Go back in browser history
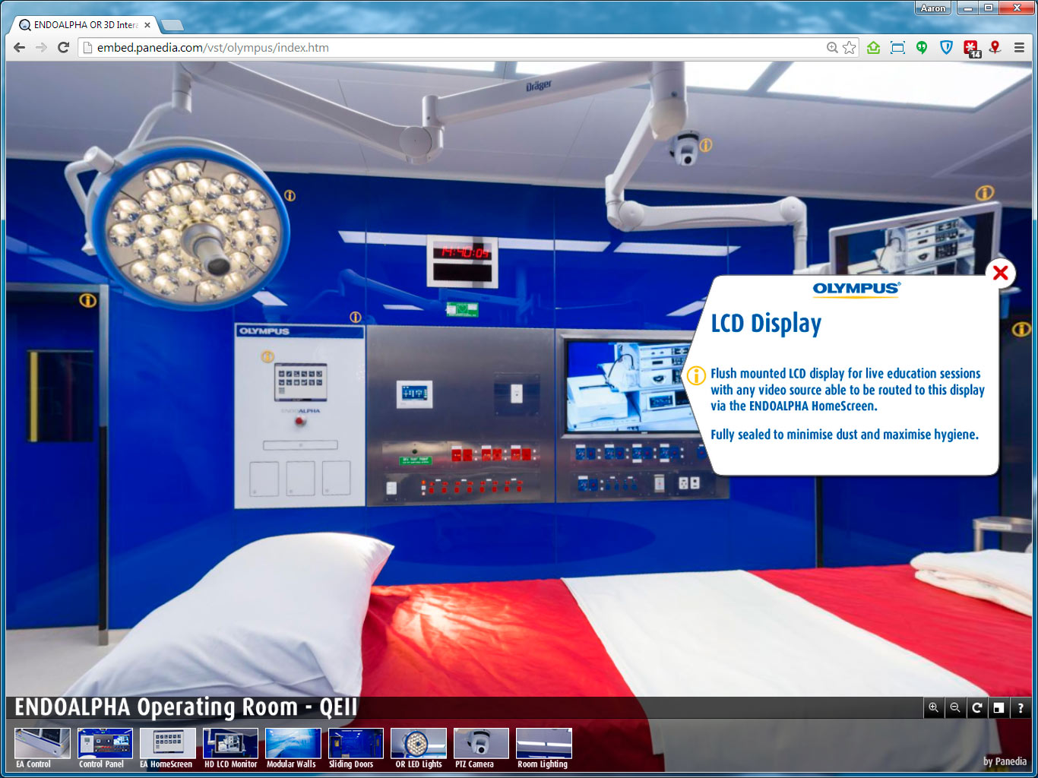This screenshot has height=778, width=1038. click(x=19, y=47)
